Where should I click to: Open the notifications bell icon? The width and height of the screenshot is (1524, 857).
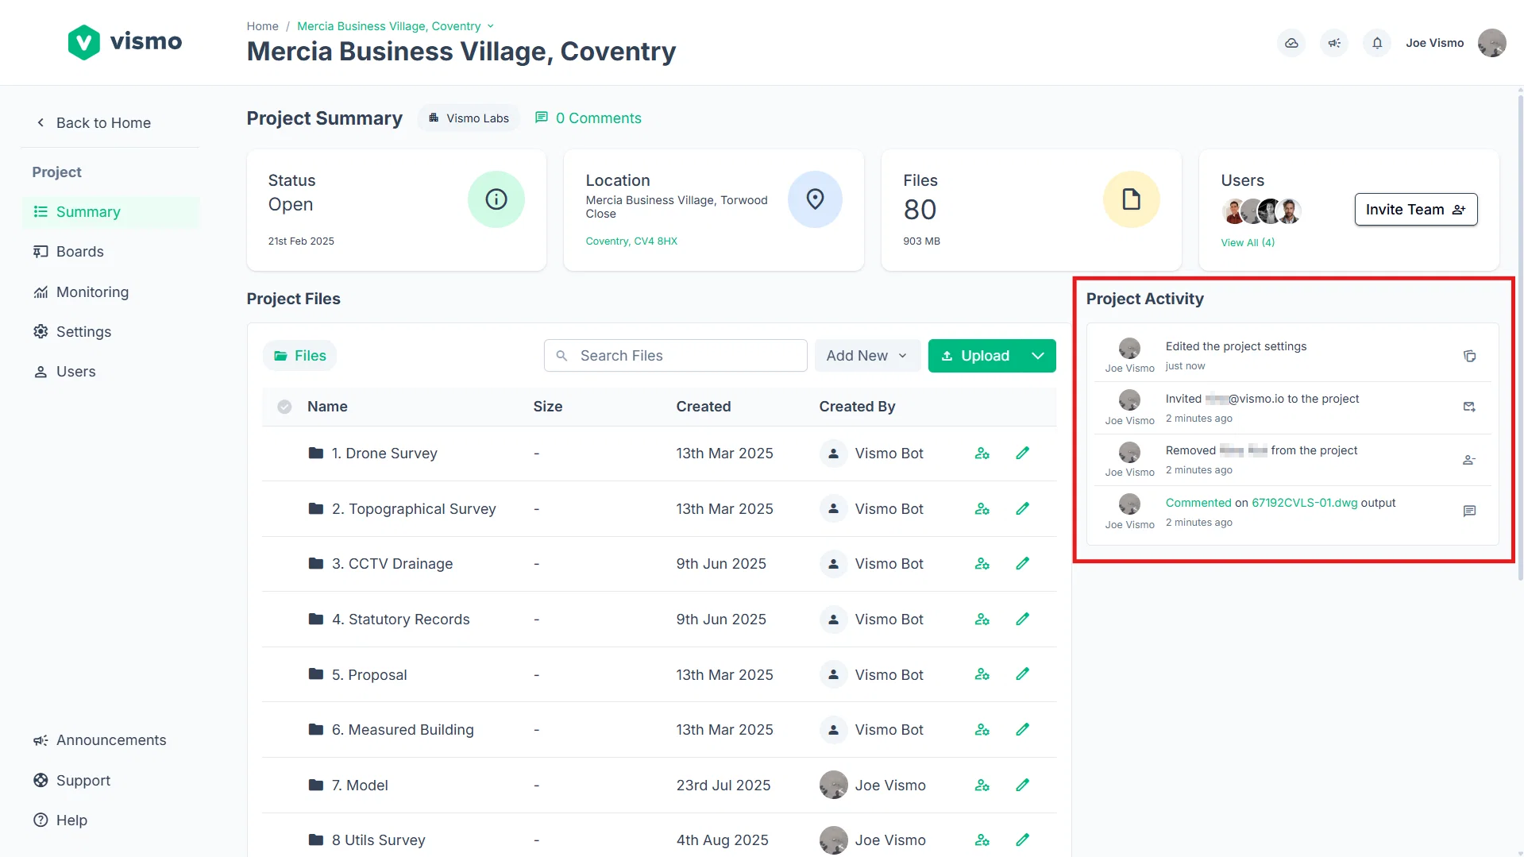(x=1377, y=43)
